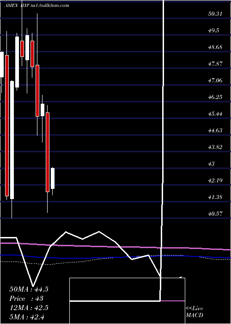Viewport: 231px width, 324px height.
Task: Click the 12MA : 42.5 readout
Action: (29, 308)
